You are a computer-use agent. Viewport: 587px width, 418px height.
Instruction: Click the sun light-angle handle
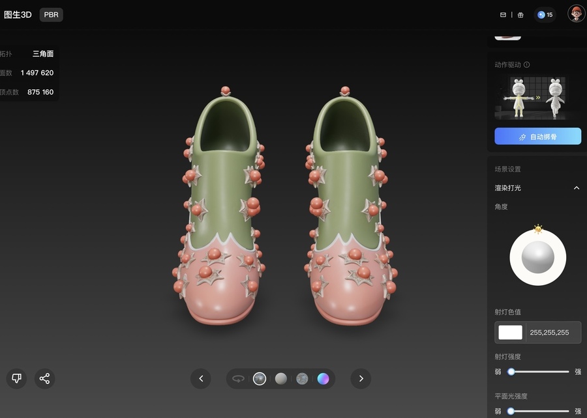[x=538, y=229]
